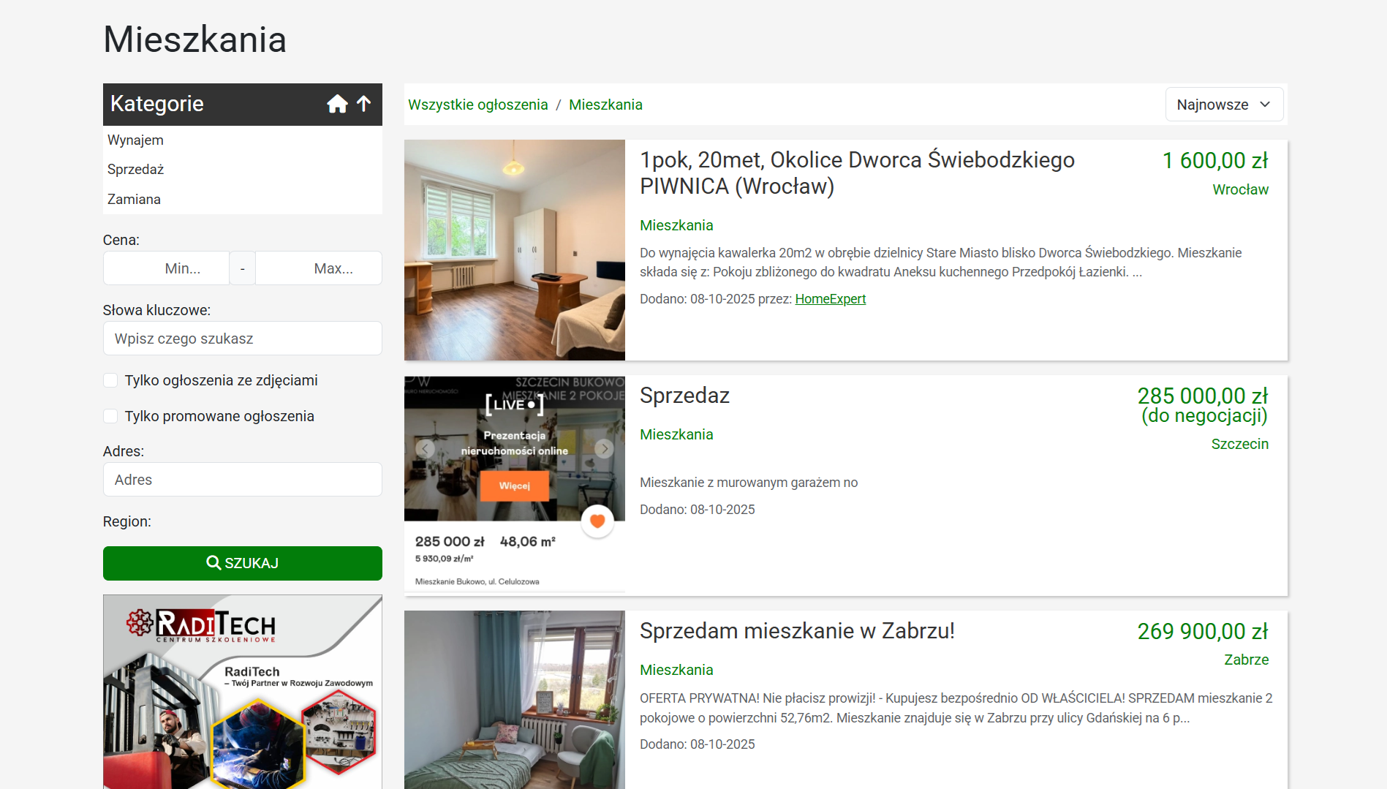Select the Sprzedaż category
Viewport: 1387px width, 789px height.
(x=135, y=169)
